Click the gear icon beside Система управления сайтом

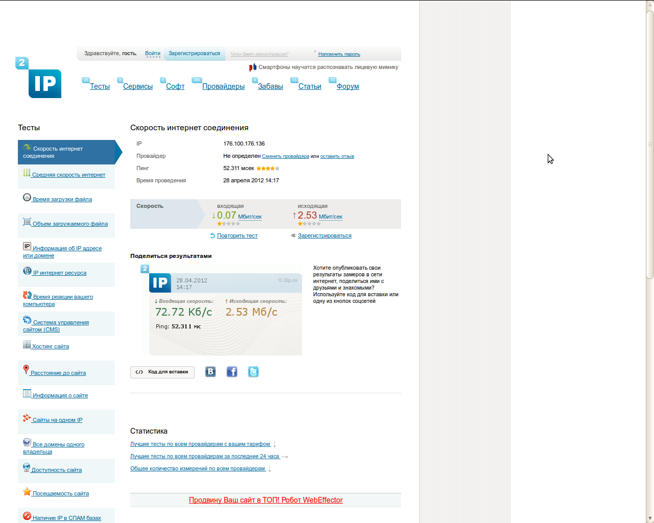[27, 320]
